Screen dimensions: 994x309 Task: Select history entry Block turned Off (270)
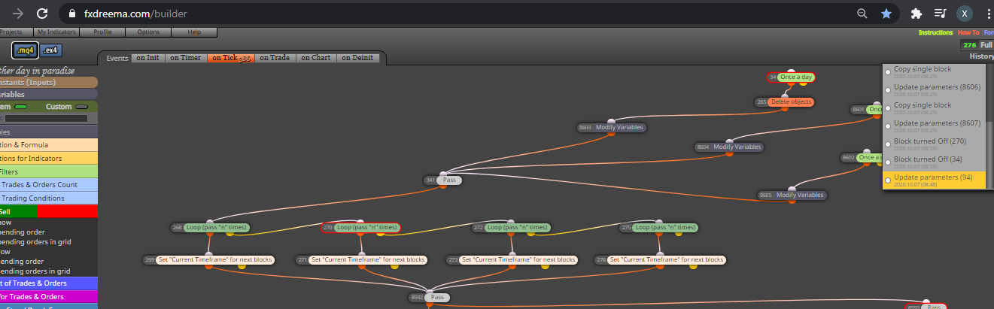click(933, 144)
